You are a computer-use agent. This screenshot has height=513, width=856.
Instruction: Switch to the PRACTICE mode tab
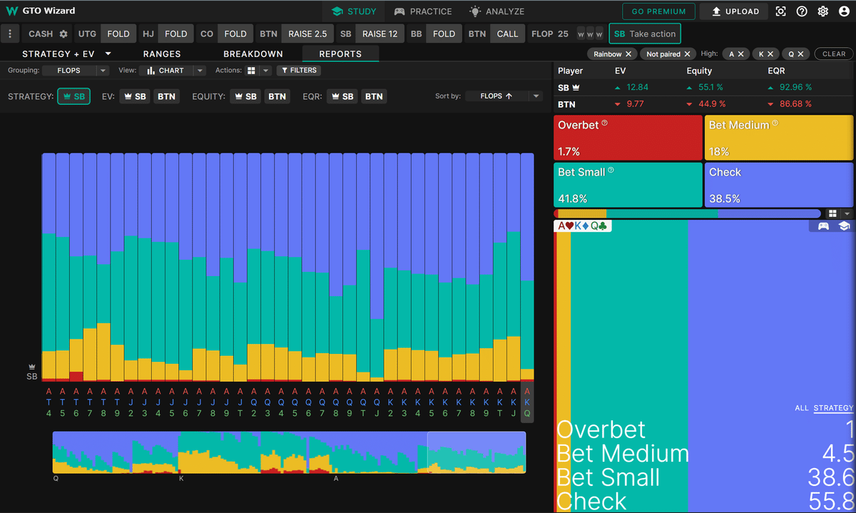[423, 11]
